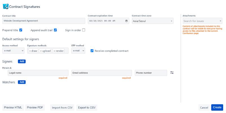Open the Attachments search dropdown

[202, 21]
